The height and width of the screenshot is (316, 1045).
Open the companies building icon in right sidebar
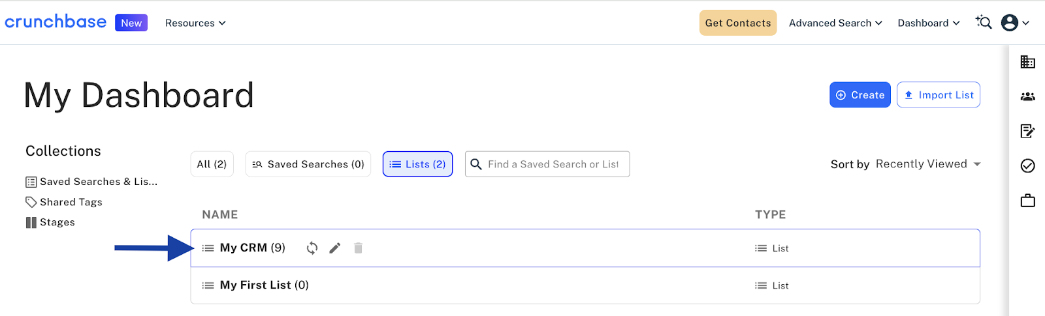pyautogui.click(x=1027, y=62)
